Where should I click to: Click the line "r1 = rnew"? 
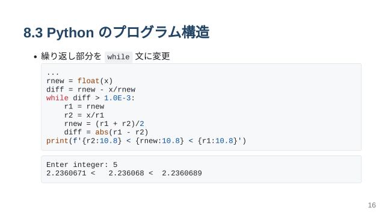coord(84,107)
